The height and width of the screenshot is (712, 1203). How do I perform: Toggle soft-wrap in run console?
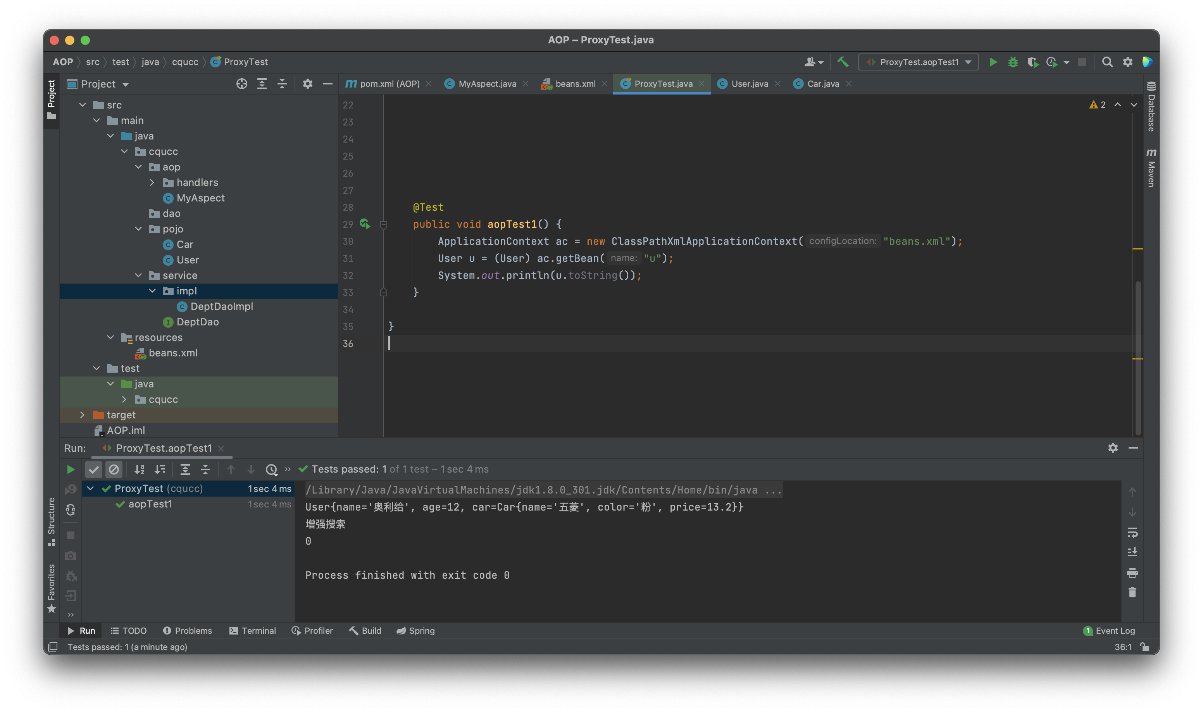click(1132, 532)
